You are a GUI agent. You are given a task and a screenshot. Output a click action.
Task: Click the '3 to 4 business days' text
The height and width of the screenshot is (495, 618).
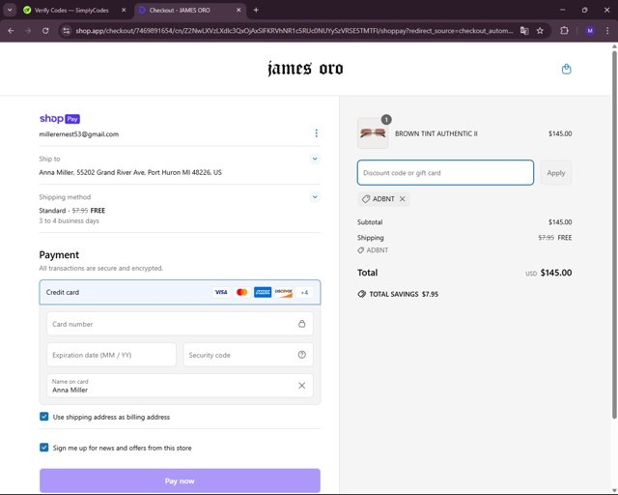pyautogui.click(x=69, y=220)
